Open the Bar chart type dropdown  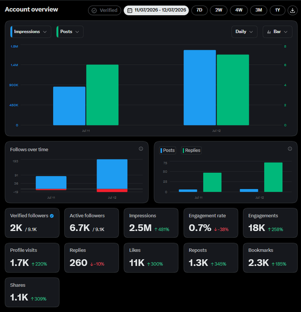coord(278,32)
